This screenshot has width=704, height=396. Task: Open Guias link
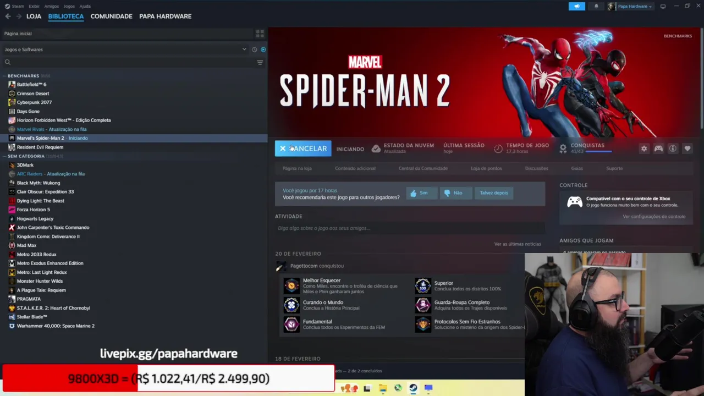tap(577, 168)
